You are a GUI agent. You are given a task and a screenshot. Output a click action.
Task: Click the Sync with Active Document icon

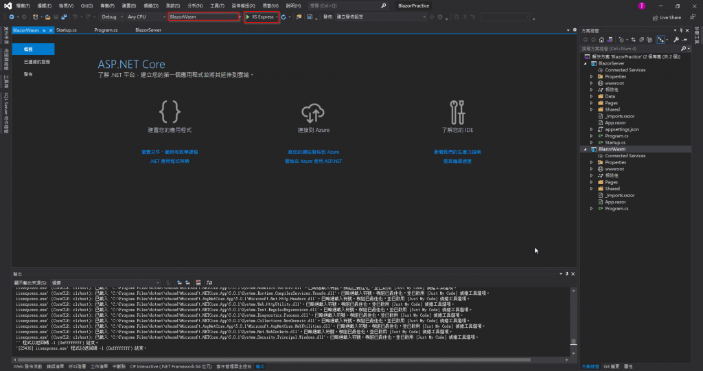(634, 40)
